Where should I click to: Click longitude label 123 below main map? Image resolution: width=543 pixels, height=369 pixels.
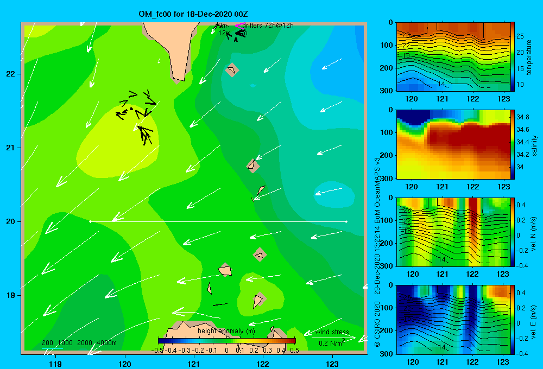point(332,364)
